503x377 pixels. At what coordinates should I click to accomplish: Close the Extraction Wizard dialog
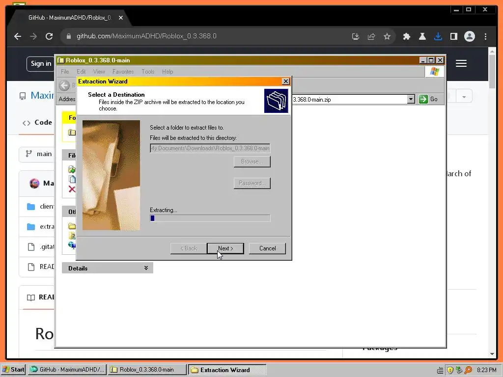click(x=285, y=81)
